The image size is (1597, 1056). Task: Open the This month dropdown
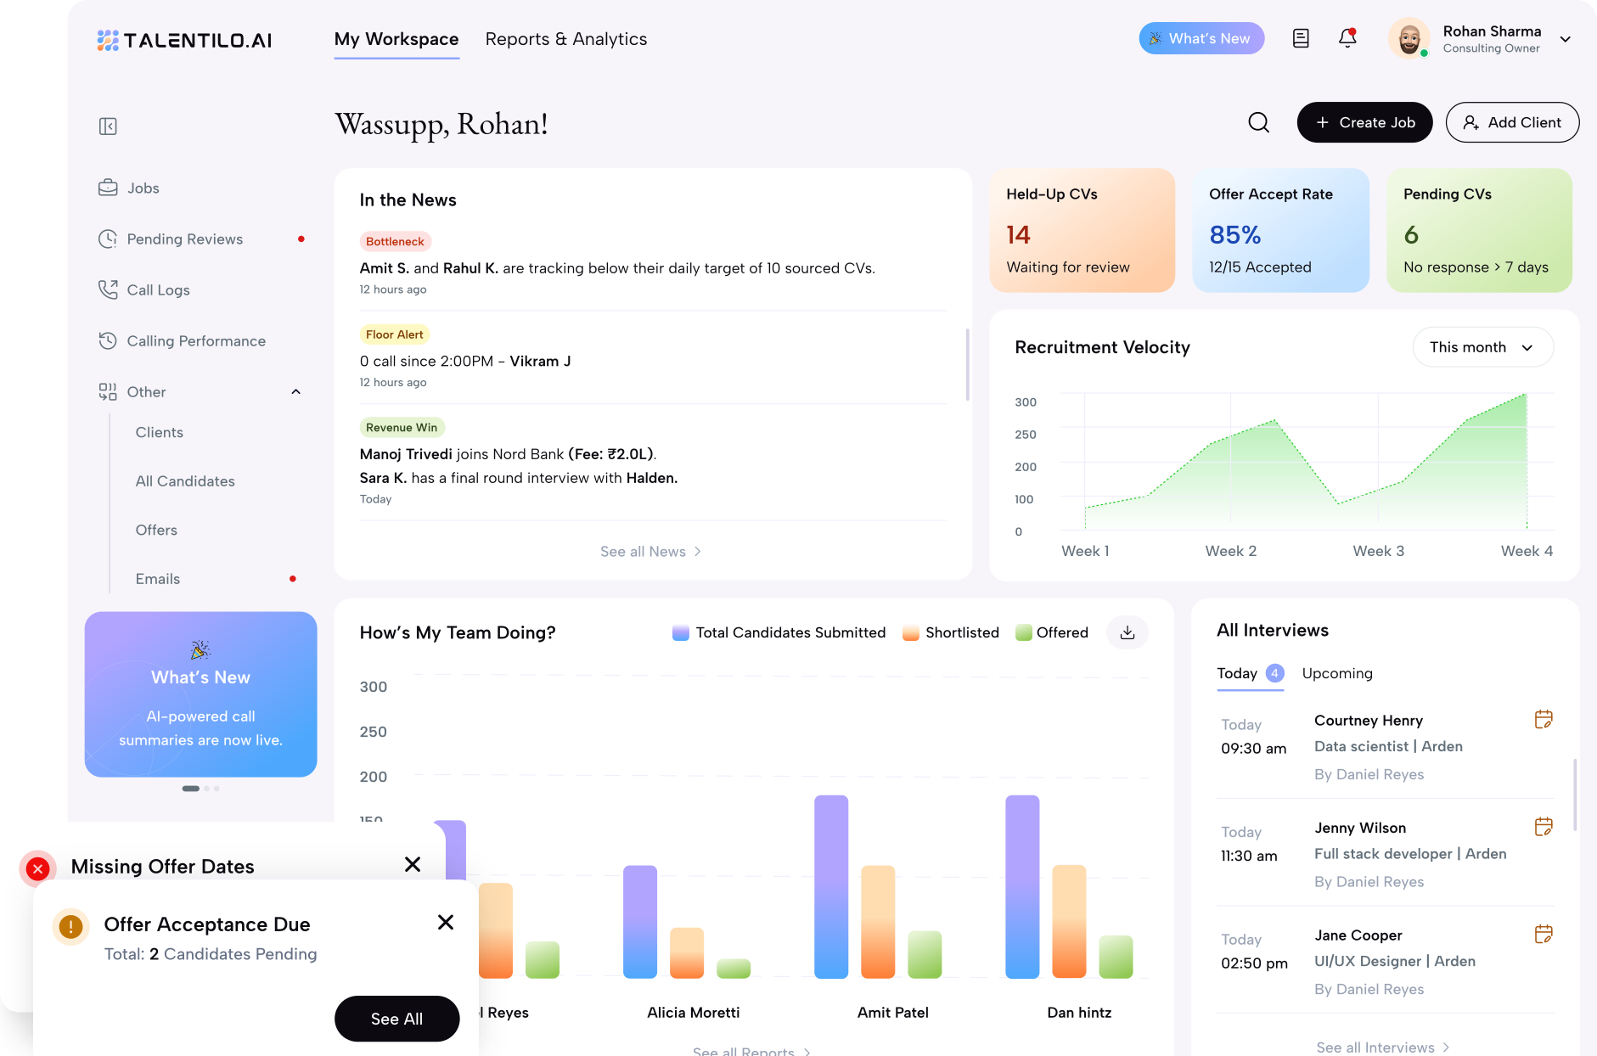pos(1483,347)
